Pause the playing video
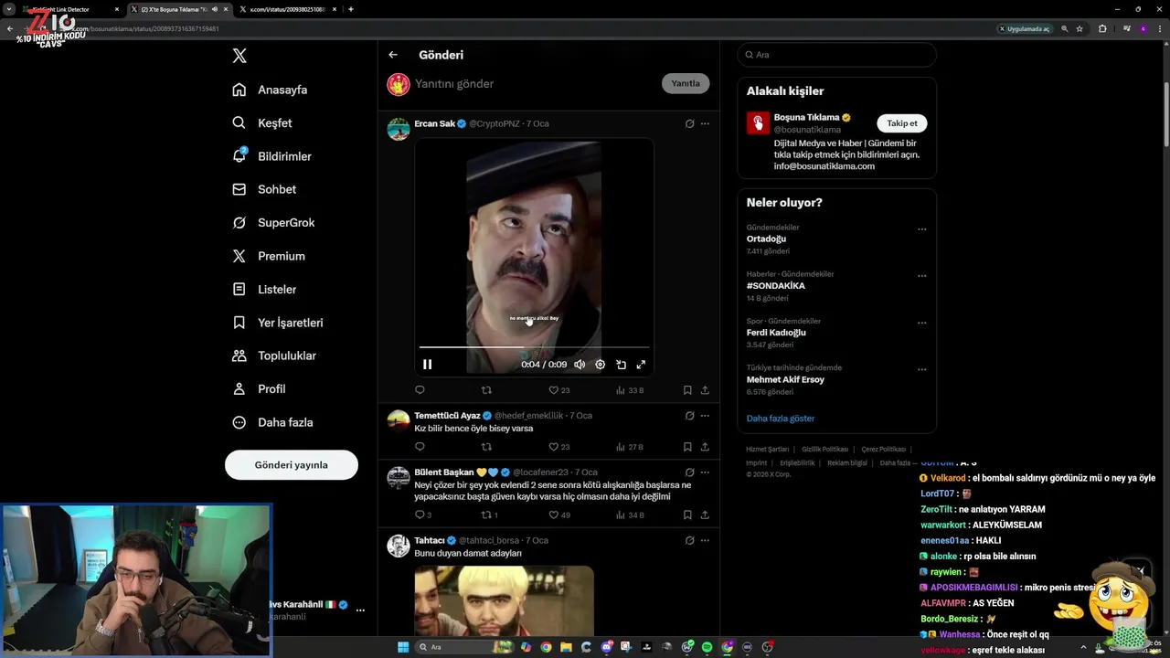The image size is (1170, 658). pyautogui.click(x=427, y=364)
